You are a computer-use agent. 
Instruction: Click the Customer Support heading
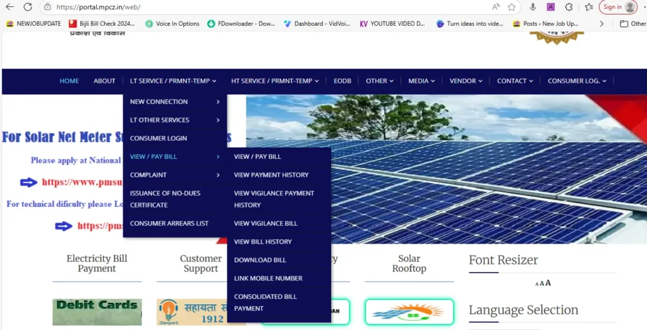tap(201, 263)
